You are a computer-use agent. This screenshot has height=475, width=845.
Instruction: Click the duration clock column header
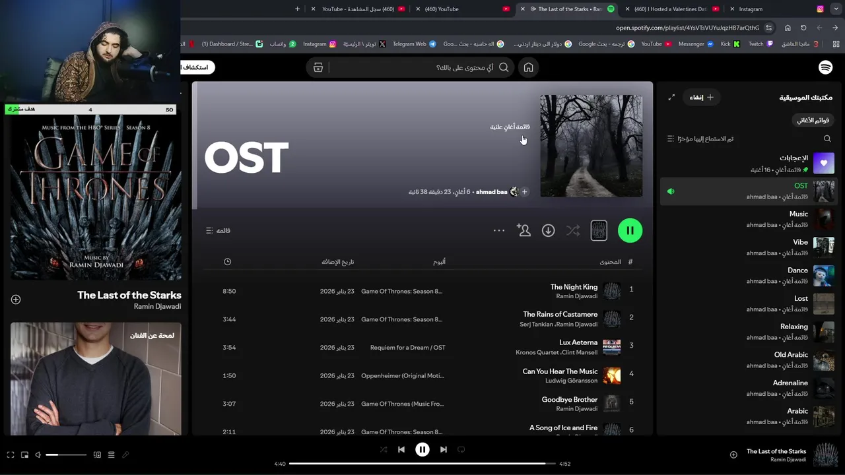click(227, 262)
